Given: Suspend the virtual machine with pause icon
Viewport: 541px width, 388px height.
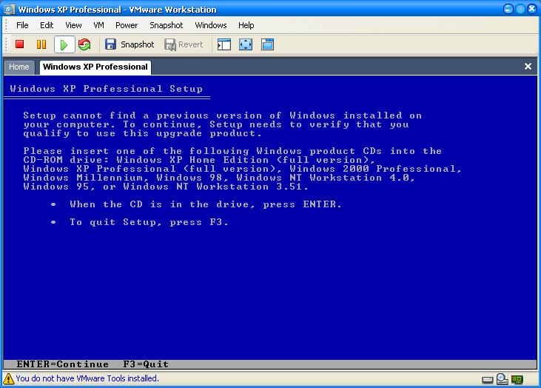Looking at the screenshot, I should [x=41, y=44].
